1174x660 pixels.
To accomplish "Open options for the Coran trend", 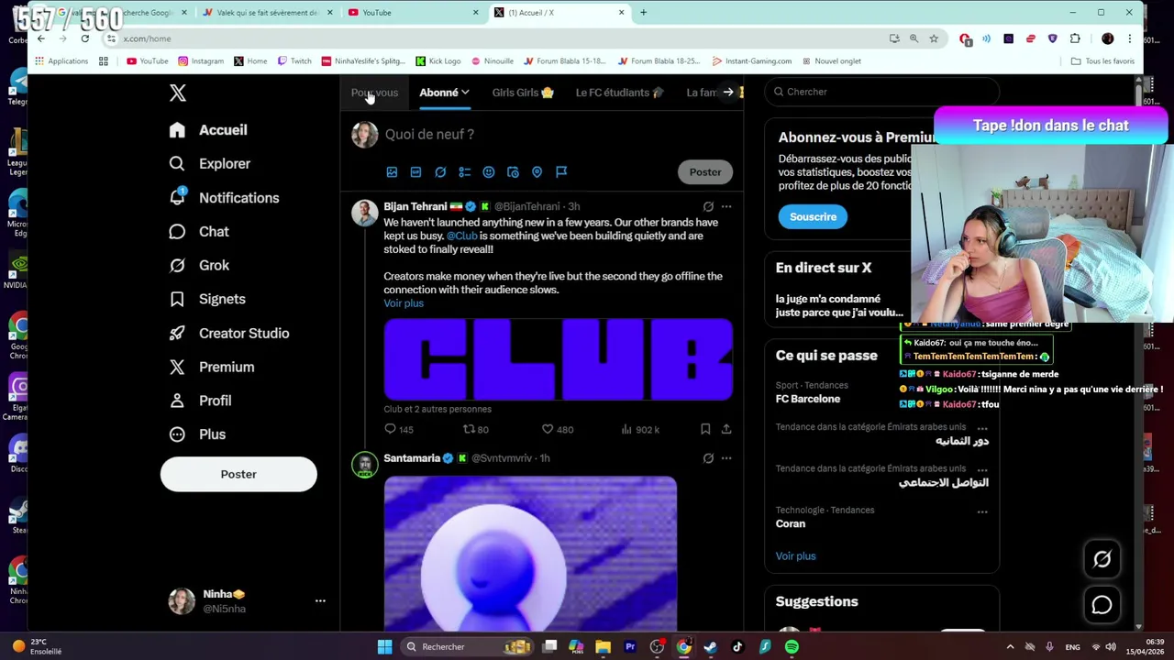I will click(982, 511).
